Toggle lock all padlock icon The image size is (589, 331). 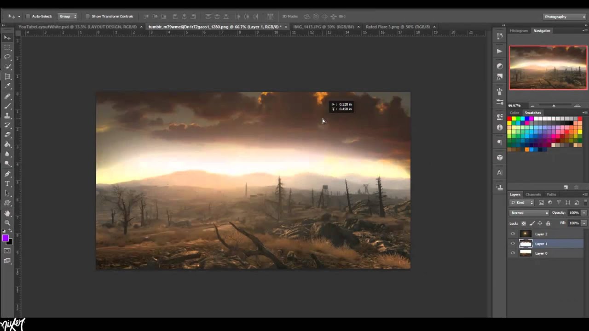point(548,223)
